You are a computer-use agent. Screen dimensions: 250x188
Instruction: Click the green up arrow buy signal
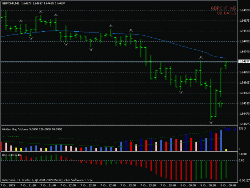221,104
